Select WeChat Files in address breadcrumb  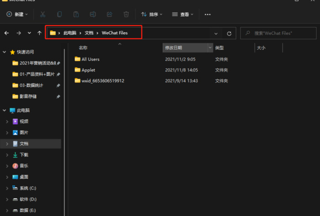(x=115, y=33)
